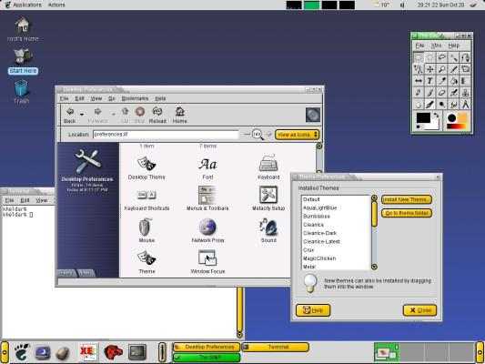Open the Window Focus preferences icon
Screen dimensions: 485x364
pos(207,262)
